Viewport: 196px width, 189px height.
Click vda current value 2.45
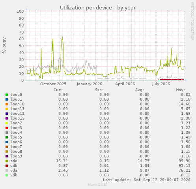pyautogui.click(x=63, y=170)
